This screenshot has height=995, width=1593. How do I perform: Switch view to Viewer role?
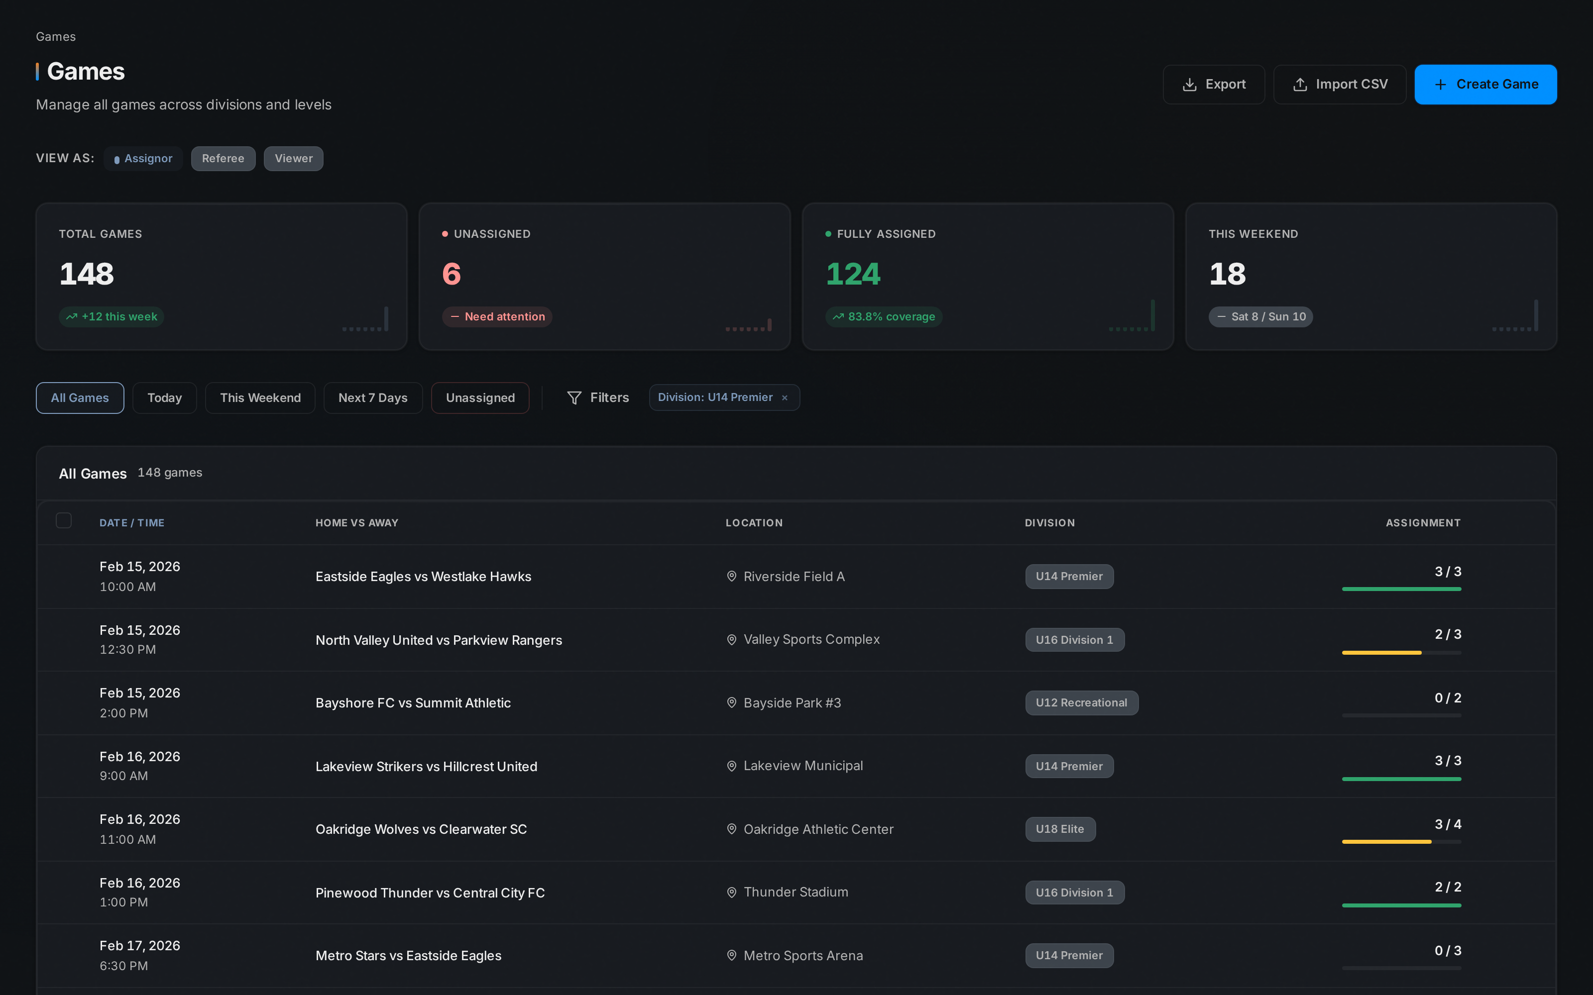click(x=294, y=159)
